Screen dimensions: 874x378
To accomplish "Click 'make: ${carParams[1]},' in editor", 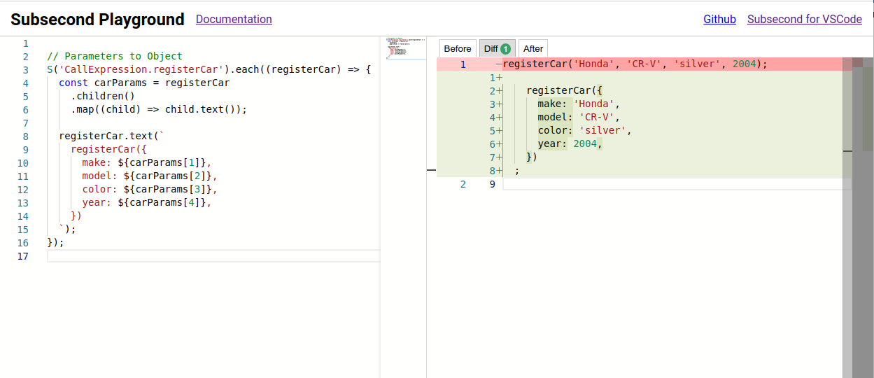I will click(146, 162).
